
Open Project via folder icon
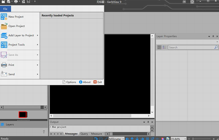(x=4, y=26)
